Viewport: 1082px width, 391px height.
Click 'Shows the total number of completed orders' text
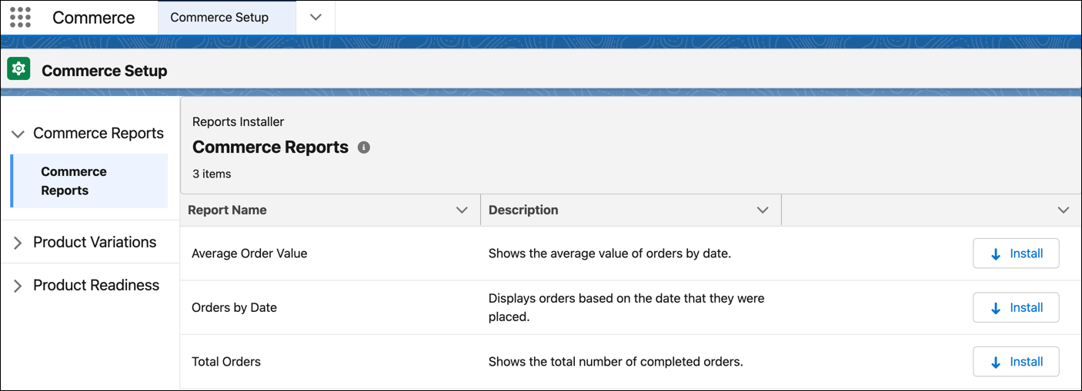pyautogui.click(x=616, y=362)
